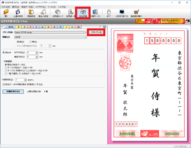Click the プロパティ printer properties button
Image resolution: width=191 pixels, height=148 pixels.
pos(96,32)
